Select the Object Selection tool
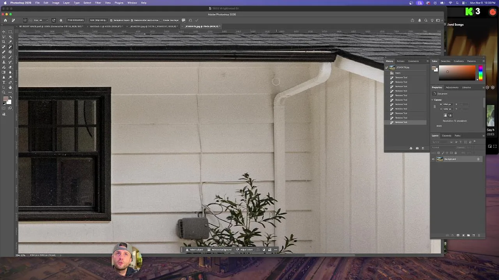 pos(10,37)
